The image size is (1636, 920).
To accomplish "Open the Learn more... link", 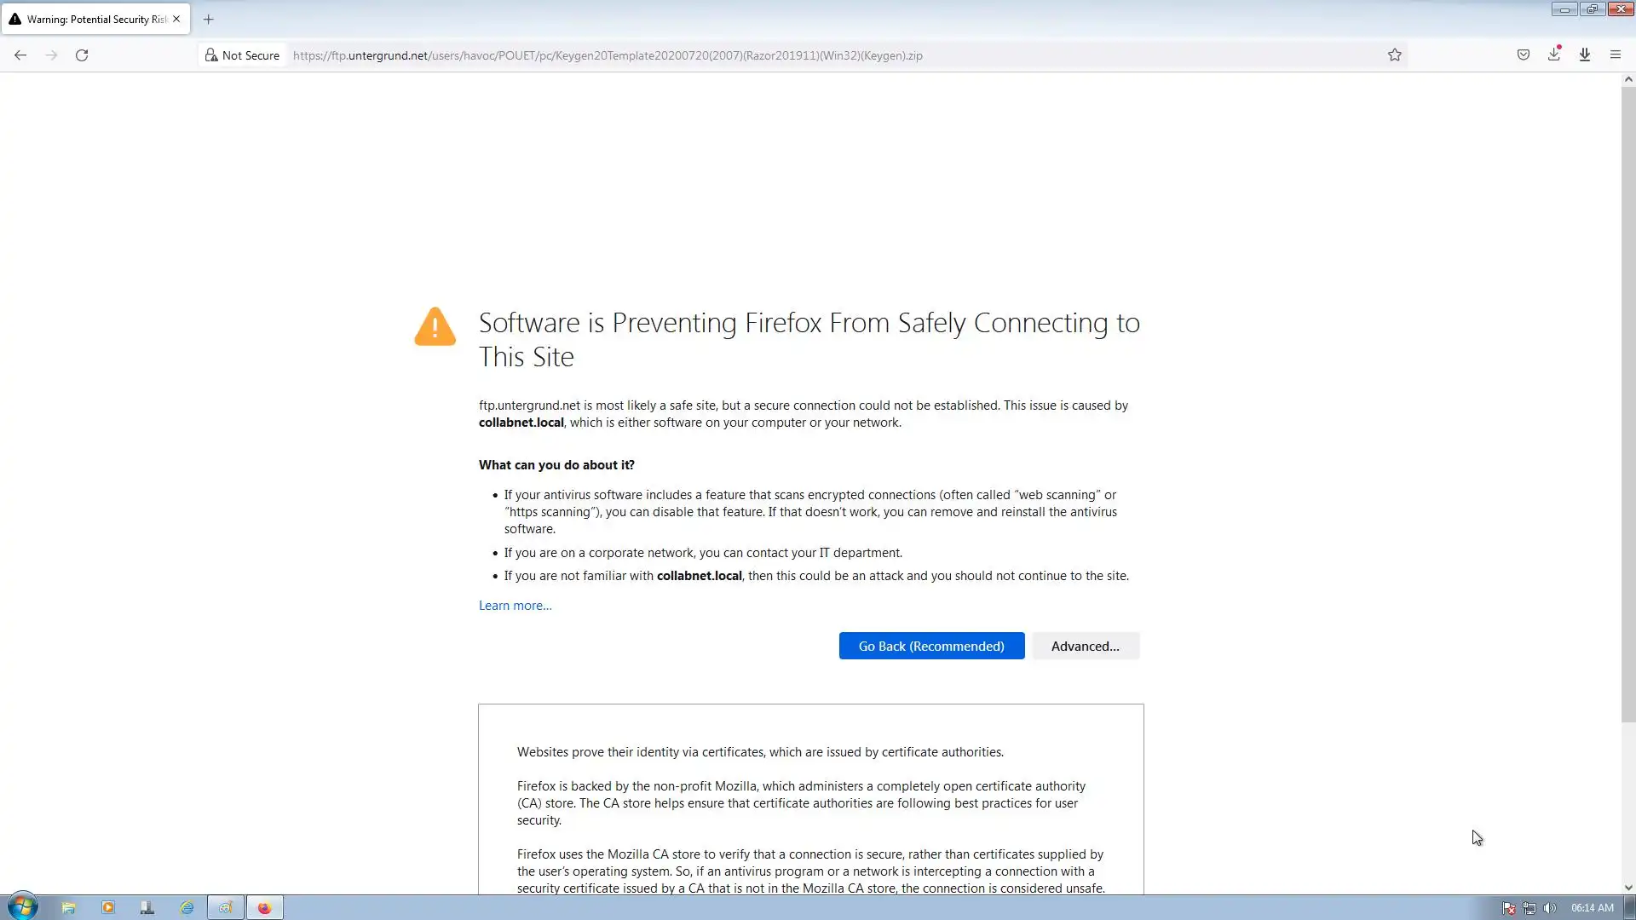I will coord(515,606).
